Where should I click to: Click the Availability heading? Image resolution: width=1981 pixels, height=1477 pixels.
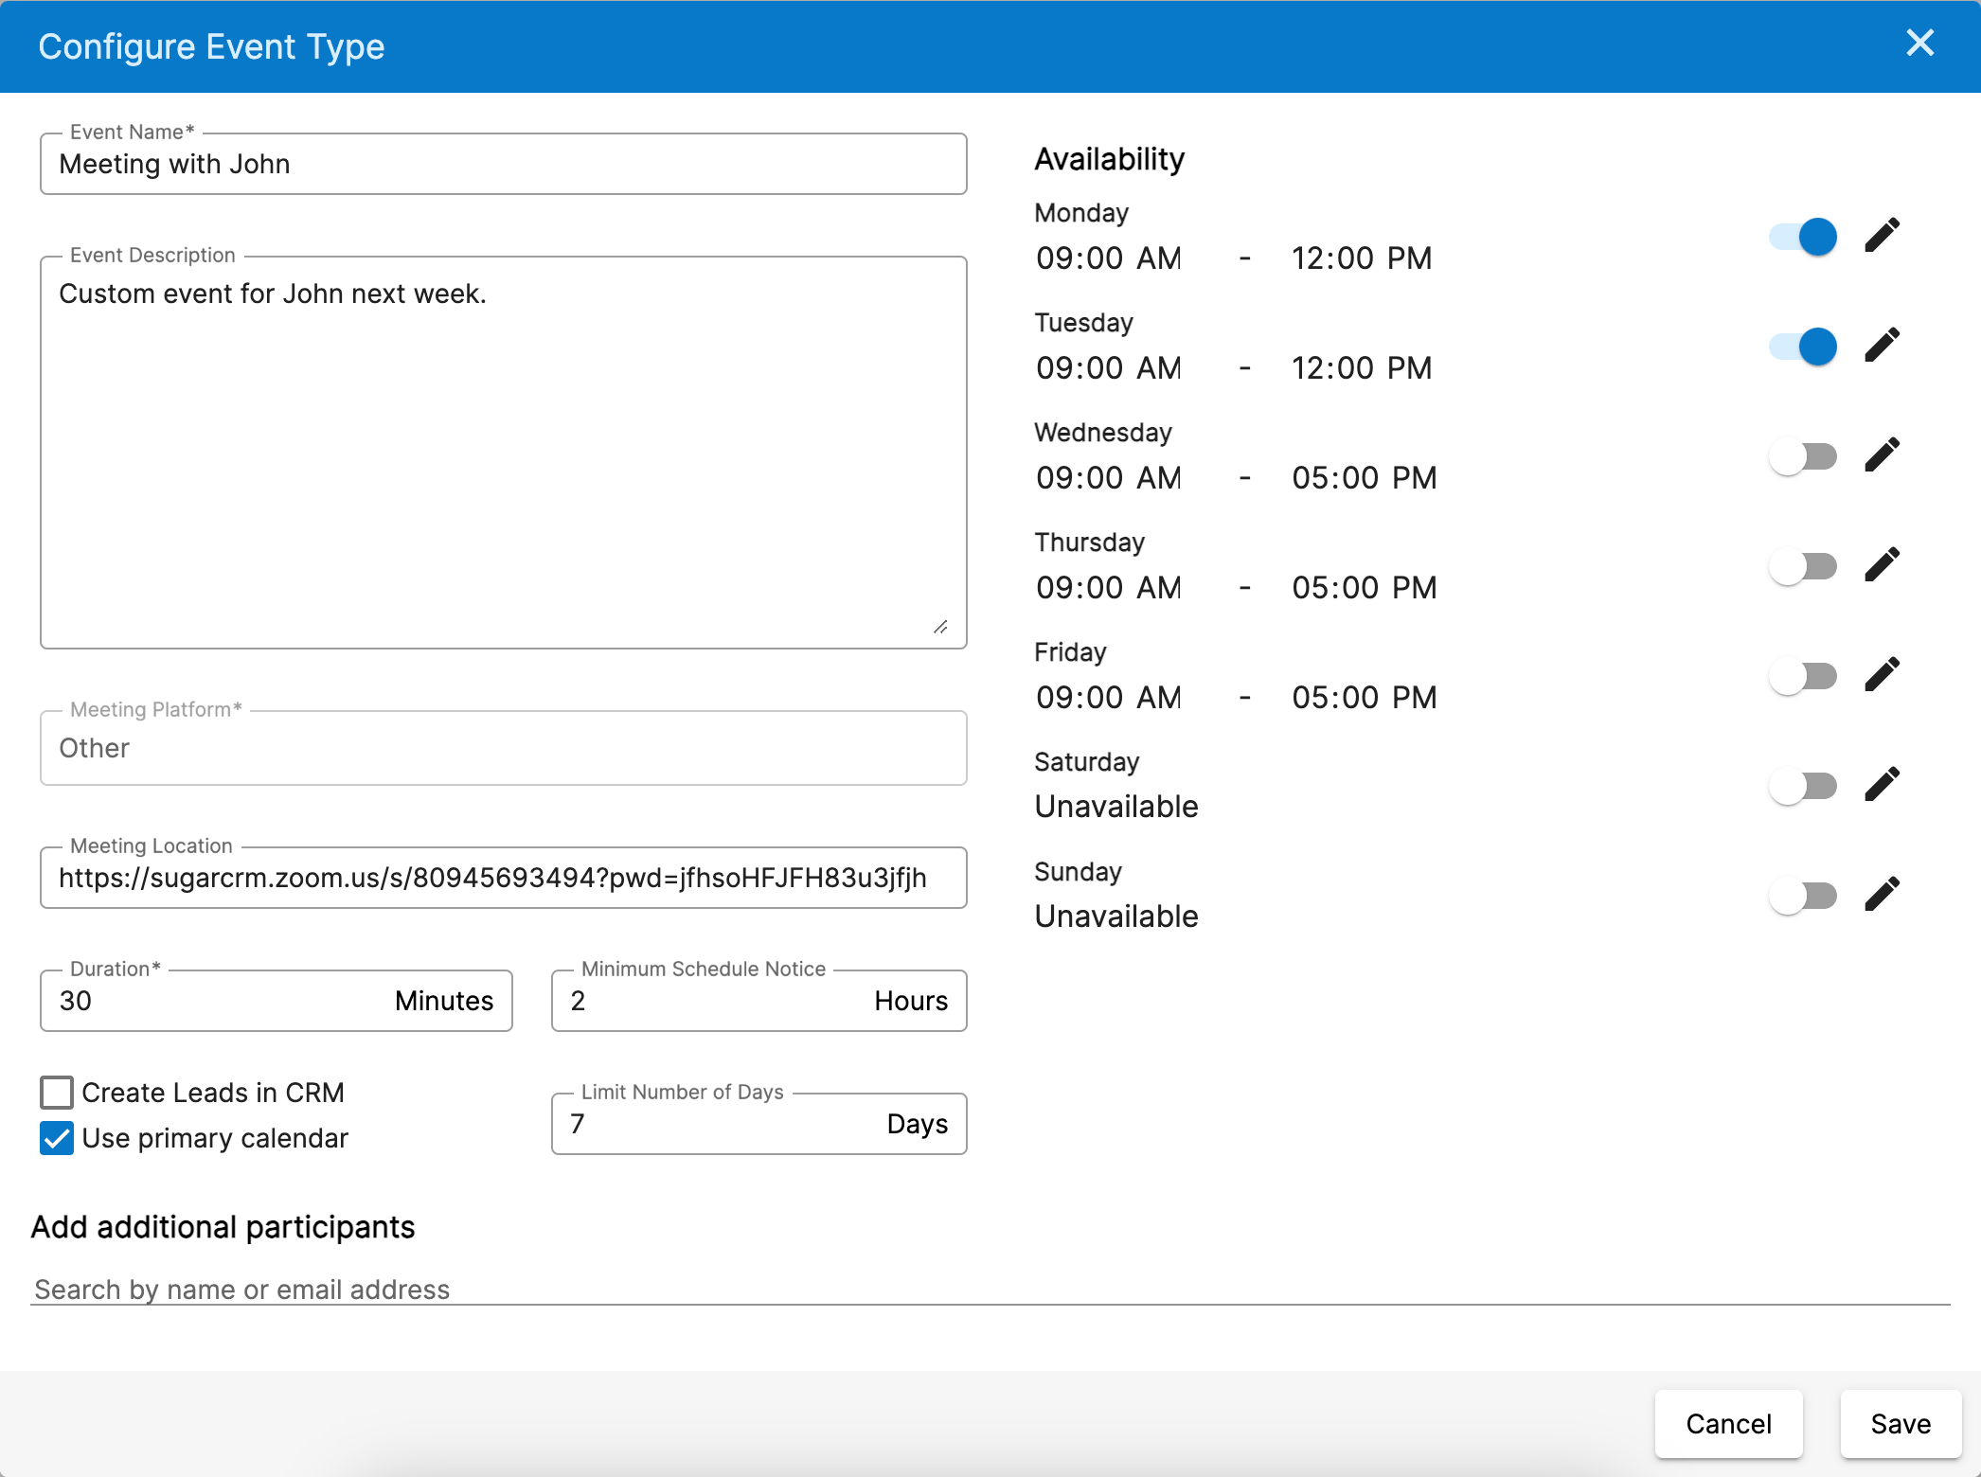[1109, 159]
